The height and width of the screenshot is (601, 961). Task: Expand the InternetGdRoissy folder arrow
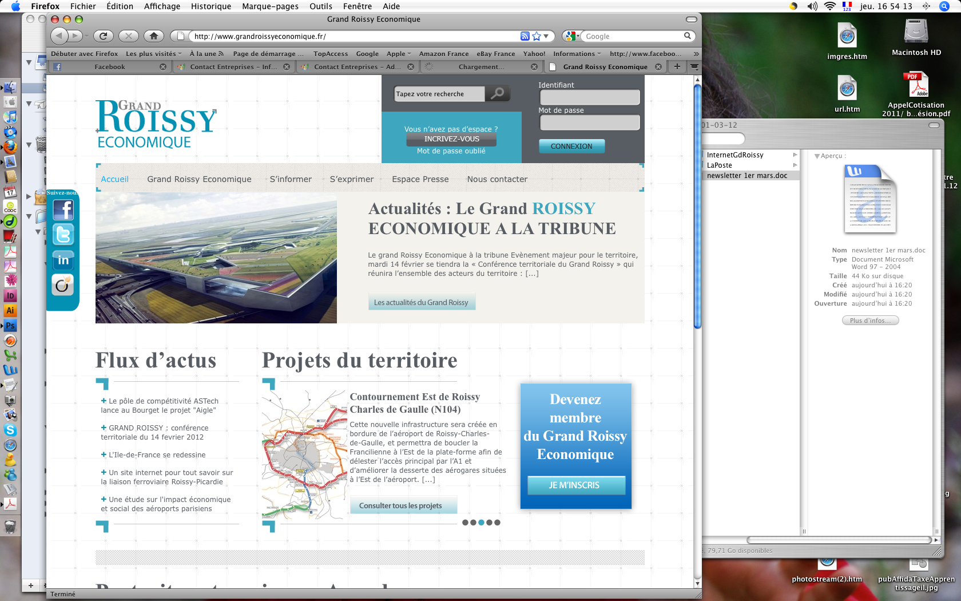[x=795, y=155]
